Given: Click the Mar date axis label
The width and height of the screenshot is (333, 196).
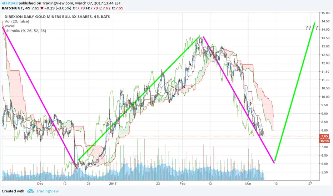Looking at the screenshot, I should 248,184.
